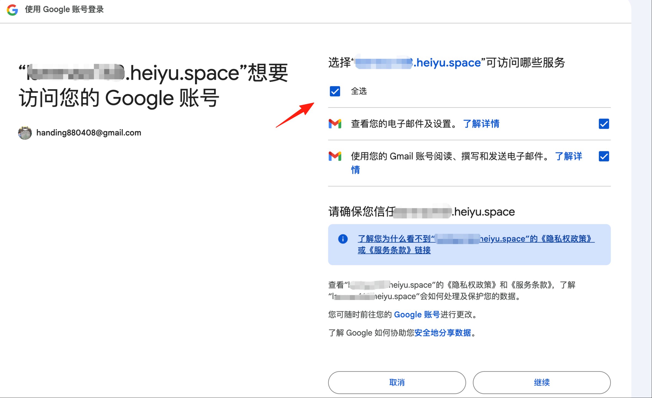This screenshot has width=652, height=398.
Task: Click the account avatar next to handing880408@gmail.com
Action: coord(25,133)
